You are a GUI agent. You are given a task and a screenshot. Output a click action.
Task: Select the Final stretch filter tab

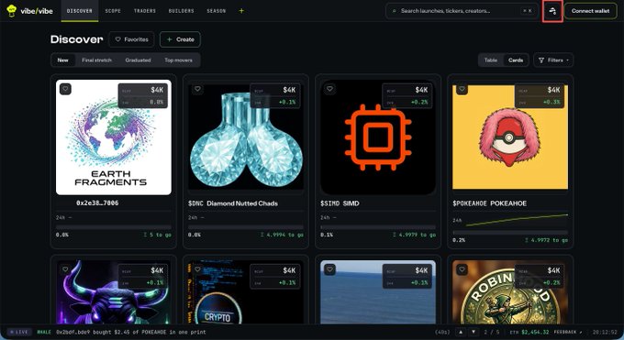(x=96, y=60)
